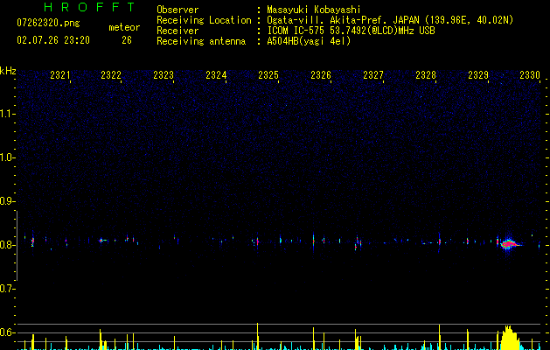Click the 2329 time marker
550x350 pixels.
478,75
